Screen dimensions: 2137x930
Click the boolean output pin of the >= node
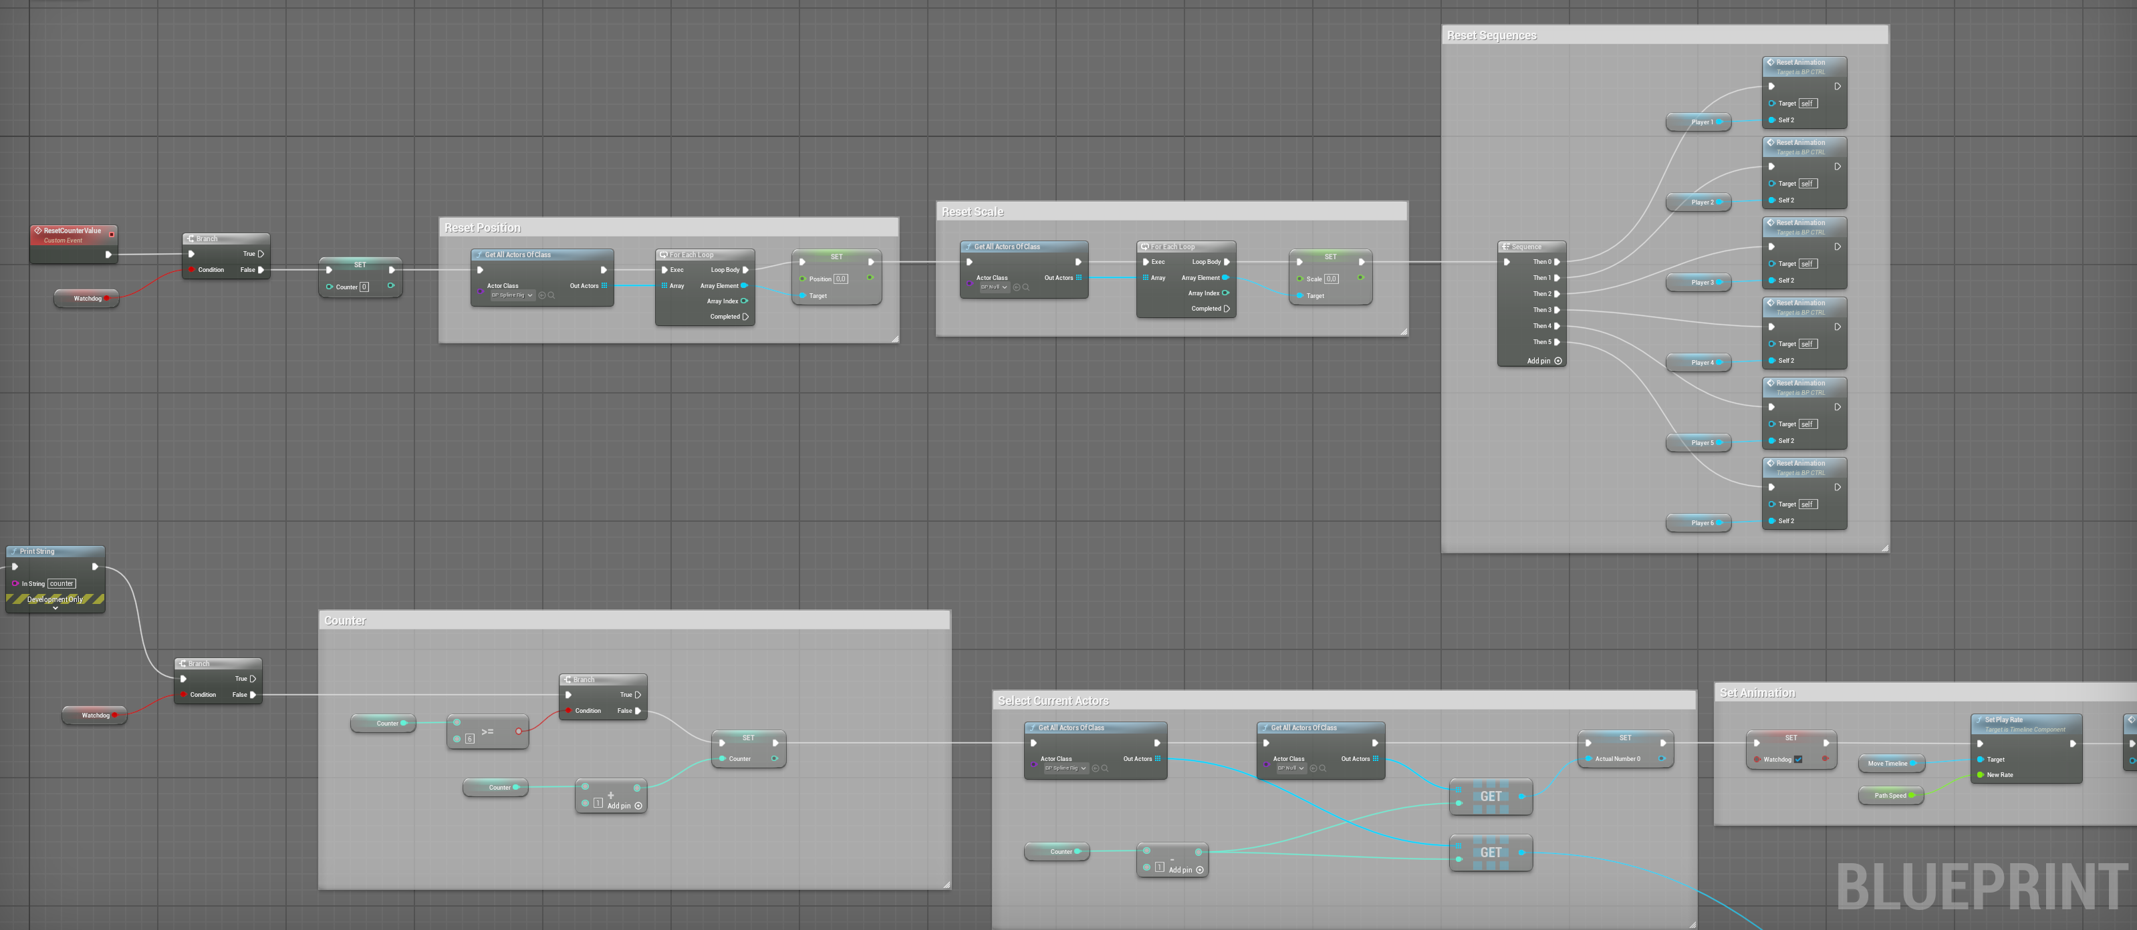pos(519,731)
